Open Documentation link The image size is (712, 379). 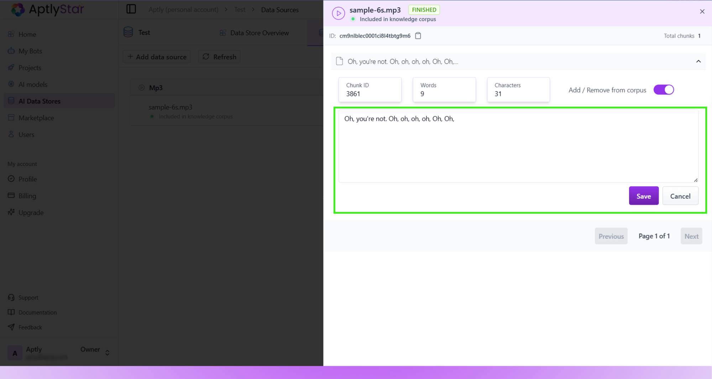(x=37, y=313)
